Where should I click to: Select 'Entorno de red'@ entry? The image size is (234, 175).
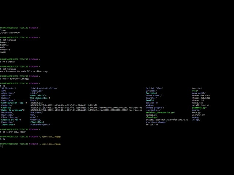(11, 120)
